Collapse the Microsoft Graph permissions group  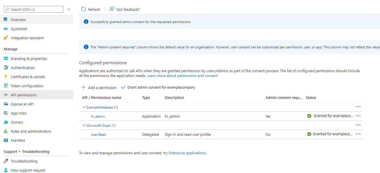click(x=84, y=125)
